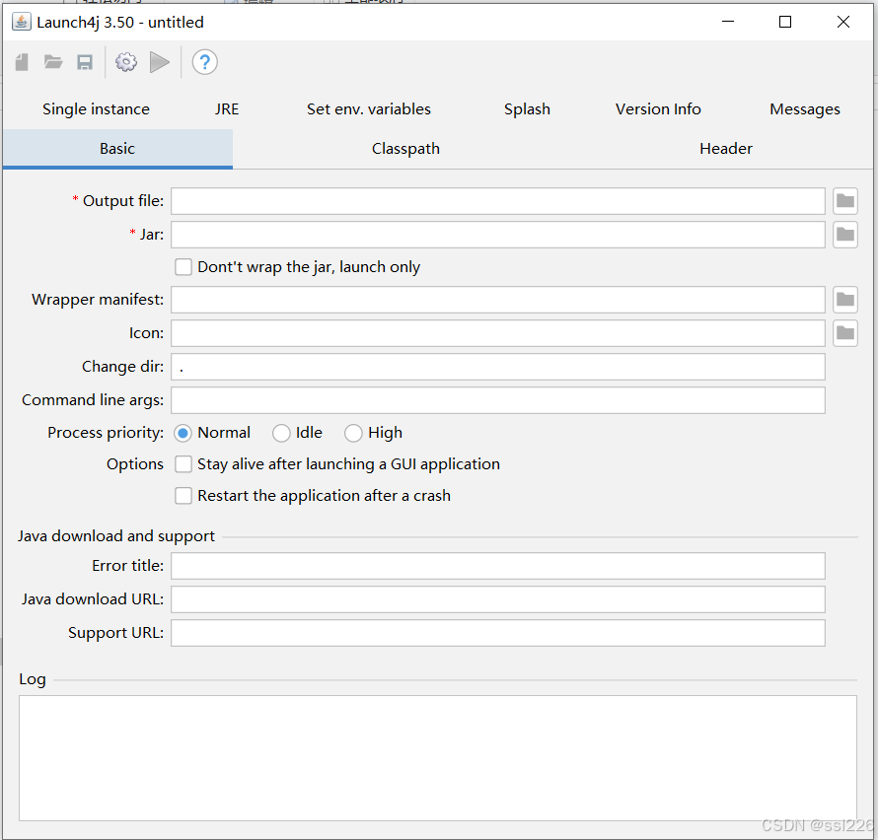Image resolution: width=878 pixels, height=840 pixels.
Task: Click inside the Log text area
Action: click(x=438, y=758)
